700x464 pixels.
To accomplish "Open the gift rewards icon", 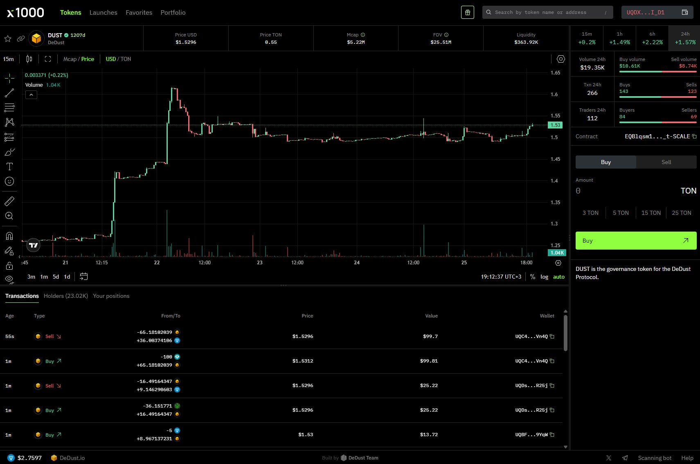I will [x=467, y=12].
